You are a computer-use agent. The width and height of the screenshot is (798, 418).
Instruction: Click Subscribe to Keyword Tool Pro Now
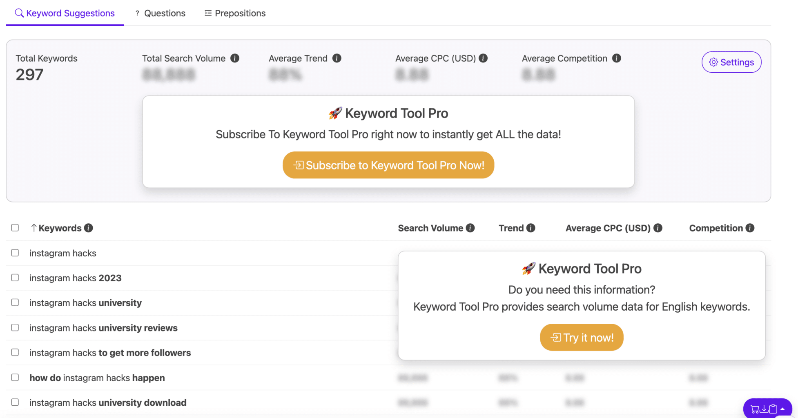click(388, 165)
